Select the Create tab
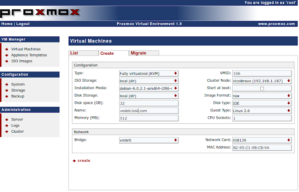 (x=114, y=53)
